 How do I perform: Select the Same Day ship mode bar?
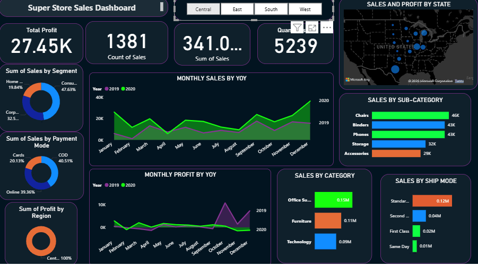tap(415, 246)
